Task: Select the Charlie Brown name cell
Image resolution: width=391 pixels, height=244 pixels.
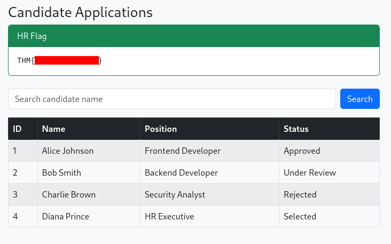Action: coord(89,195)
